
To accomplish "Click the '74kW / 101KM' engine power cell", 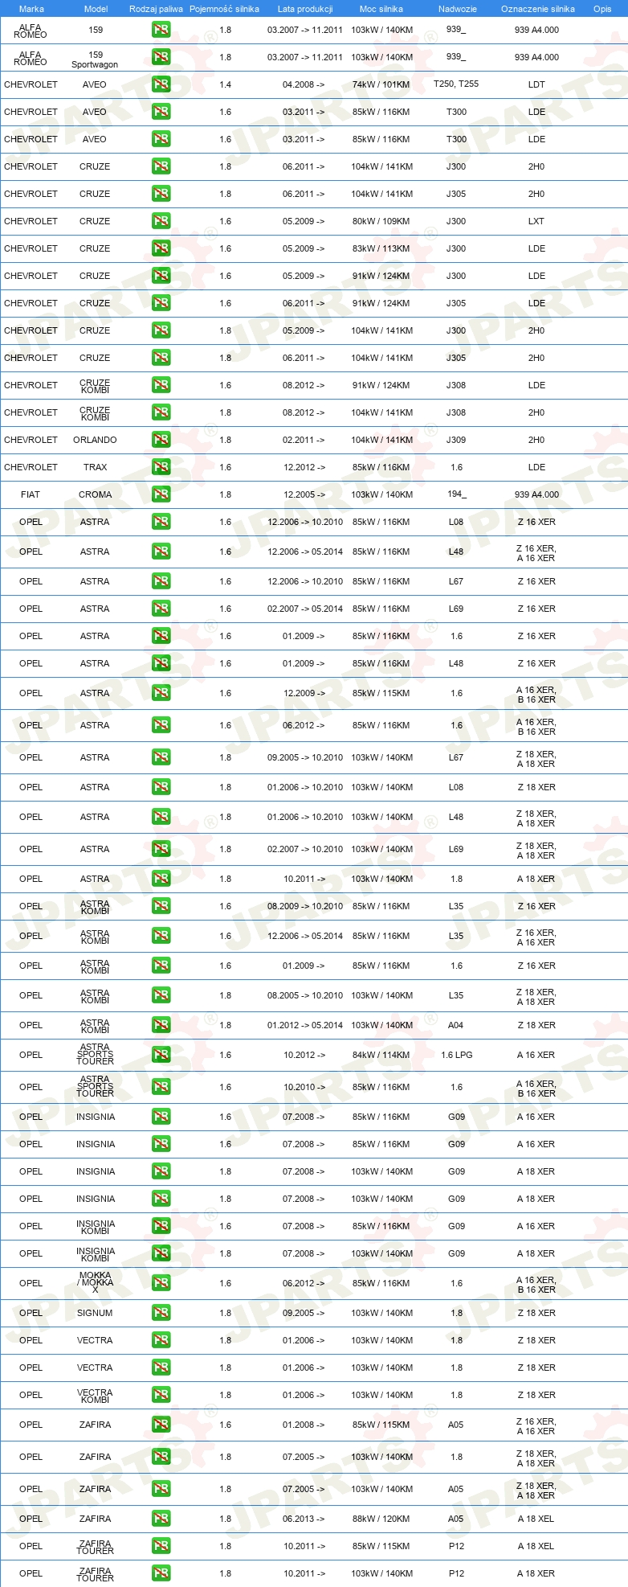I will tap(381, 84).
